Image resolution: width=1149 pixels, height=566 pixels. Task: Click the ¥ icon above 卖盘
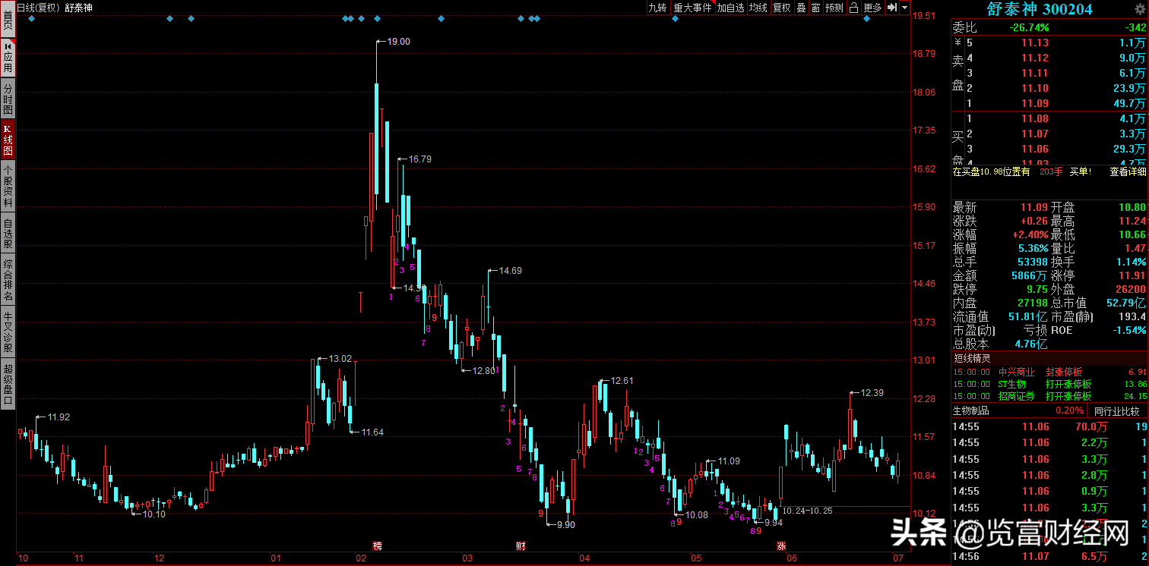(958, 42)
